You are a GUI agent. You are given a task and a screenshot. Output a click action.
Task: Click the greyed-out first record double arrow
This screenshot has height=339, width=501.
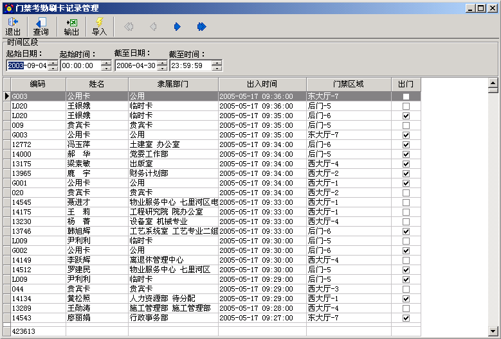coord(129,26)
